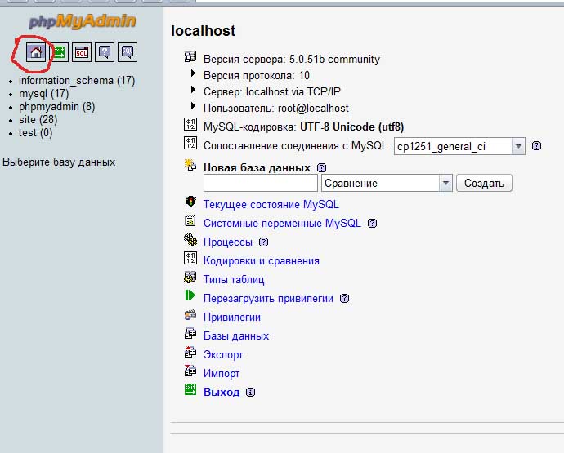564x453 pixels.
Task: Open help icon beside Перезагрузить привилегии
Action: coord(345,299)
